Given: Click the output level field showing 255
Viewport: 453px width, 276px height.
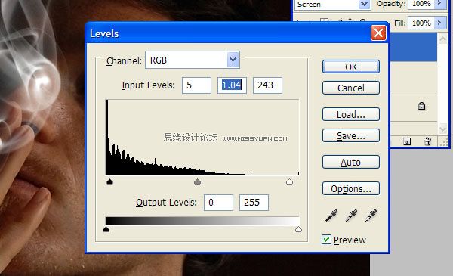Looking at the screenshot, I should click(x=254, y=203).
